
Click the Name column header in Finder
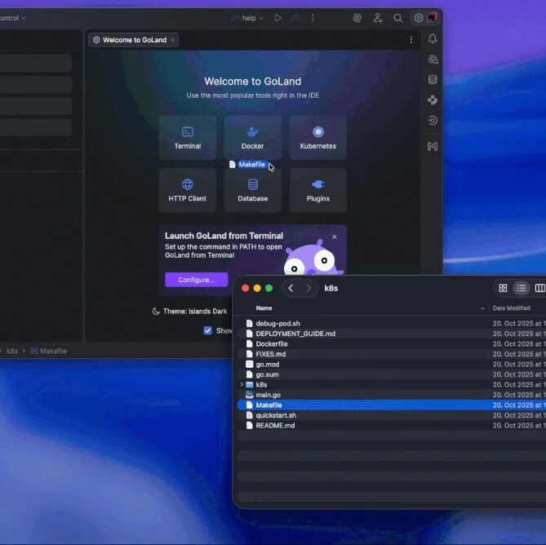coord(264,308)
